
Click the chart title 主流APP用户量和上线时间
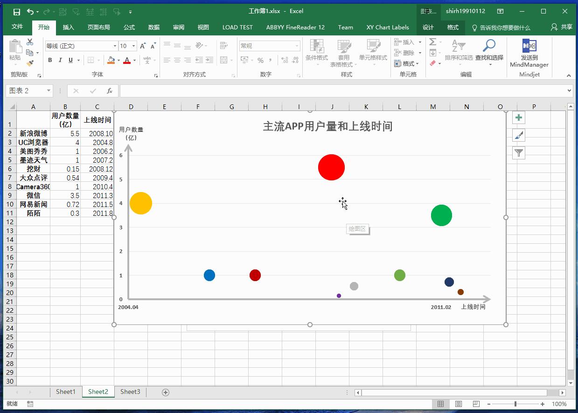click(x=327, y=126)
